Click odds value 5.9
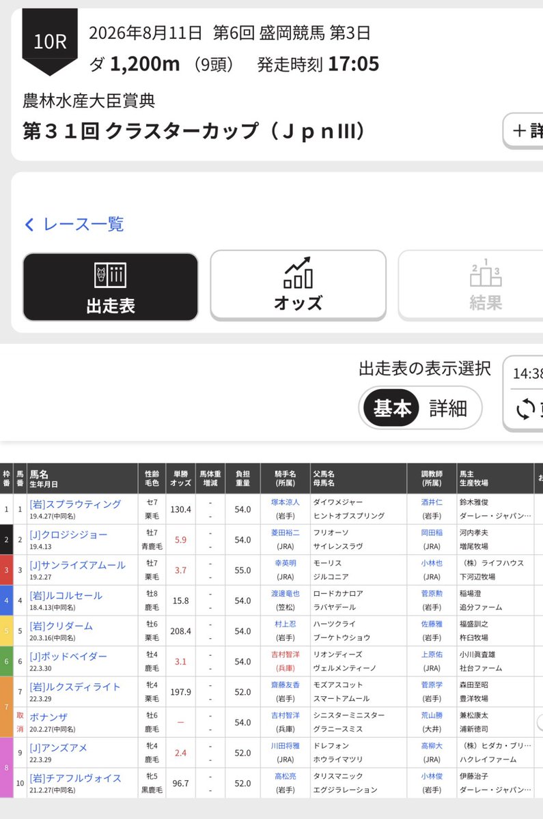The height and width of the screenshot is (819, 543). coord(180,540)
